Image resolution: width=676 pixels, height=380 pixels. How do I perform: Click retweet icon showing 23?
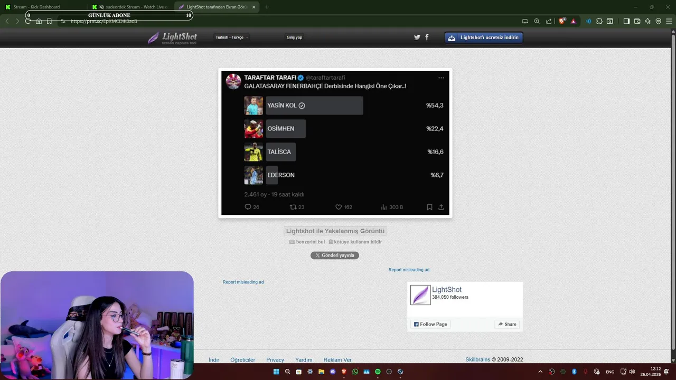pyautogui.click(x=293, y=207)
